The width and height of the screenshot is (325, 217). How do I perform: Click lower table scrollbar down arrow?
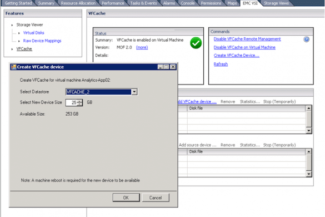(x=309, y=174)
